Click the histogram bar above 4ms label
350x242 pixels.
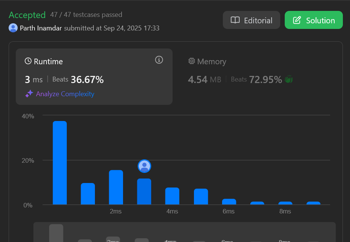click(x=172, y=196)
